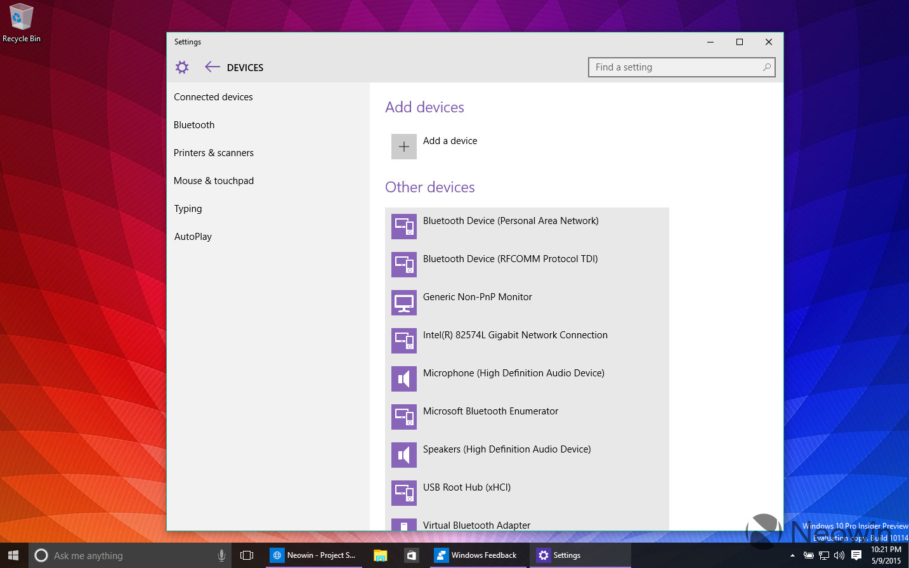
Task: Click the Ask me anything search box
Action: pos(131,555)
